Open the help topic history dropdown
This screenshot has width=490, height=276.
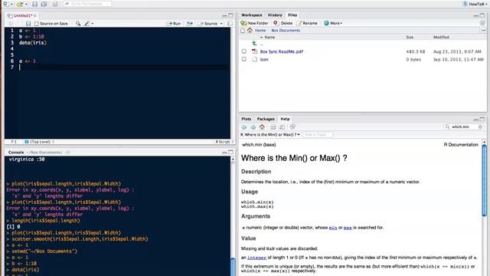[270, 135]
